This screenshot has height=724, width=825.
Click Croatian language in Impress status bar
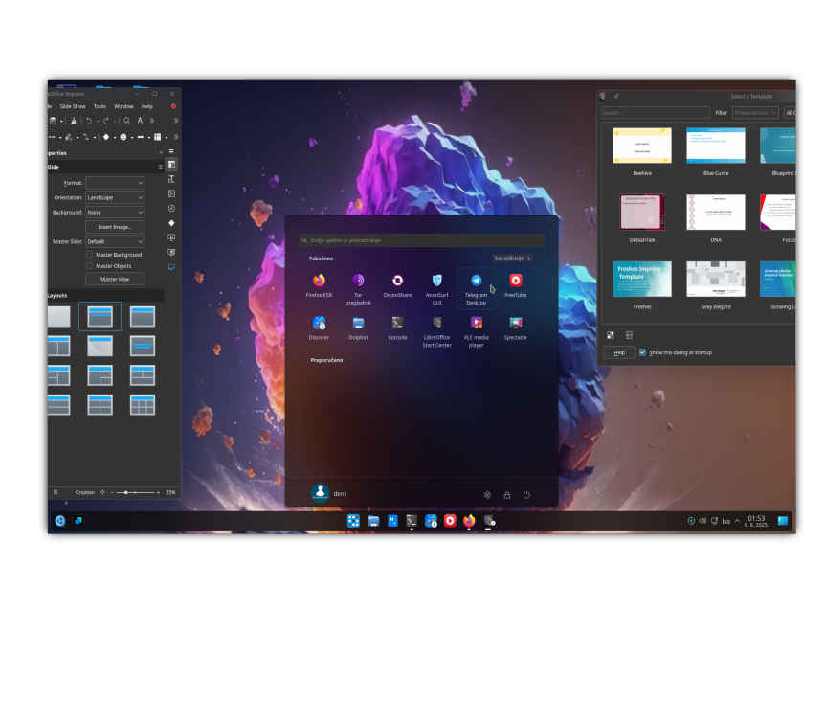(85, 493)
